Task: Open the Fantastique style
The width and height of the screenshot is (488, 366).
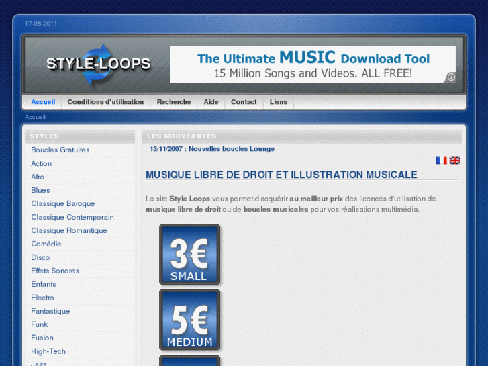Action: click(x=50, y=311)
